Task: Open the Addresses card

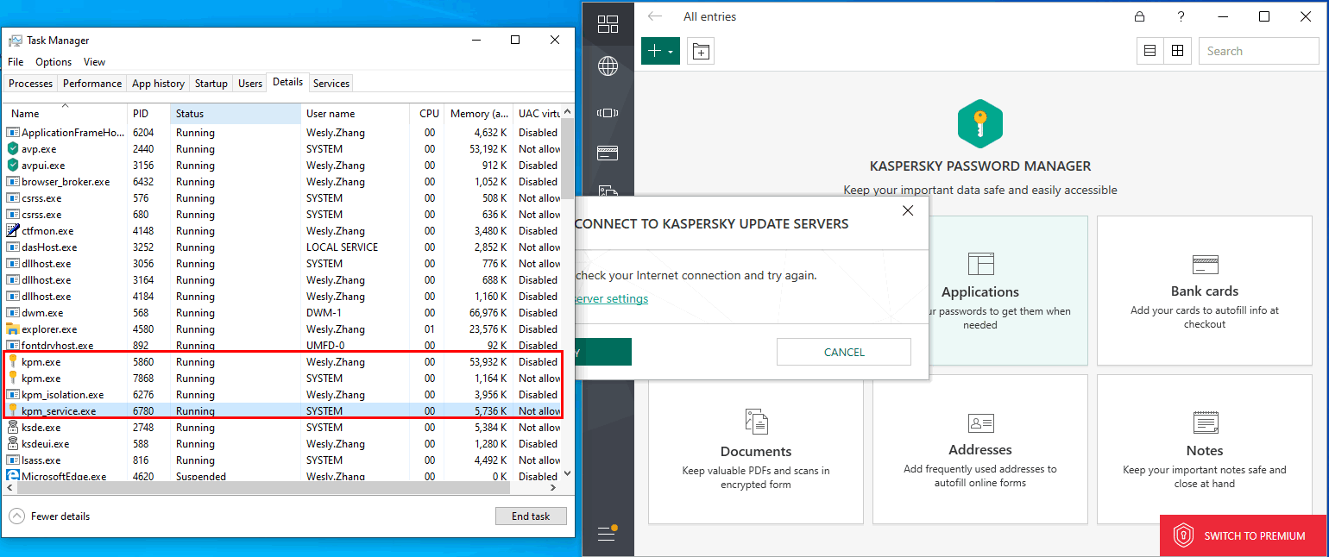Action: [979, 449]
